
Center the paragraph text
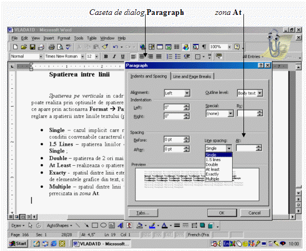(x=142, y=56)
